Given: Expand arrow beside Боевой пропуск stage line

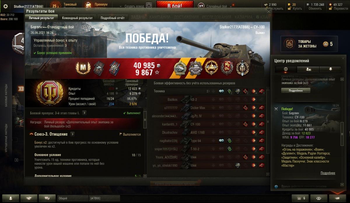Looking at the screenshot, I should (84, 113).
